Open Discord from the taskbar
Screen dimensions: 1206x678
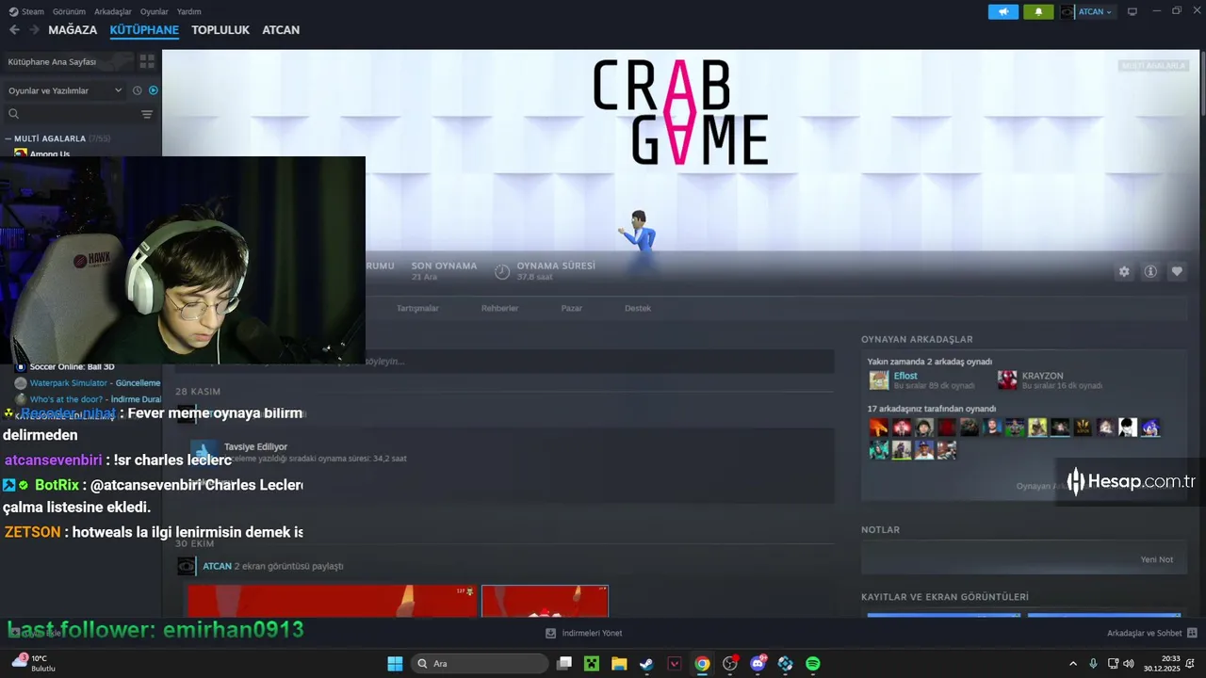coord(758,664)
